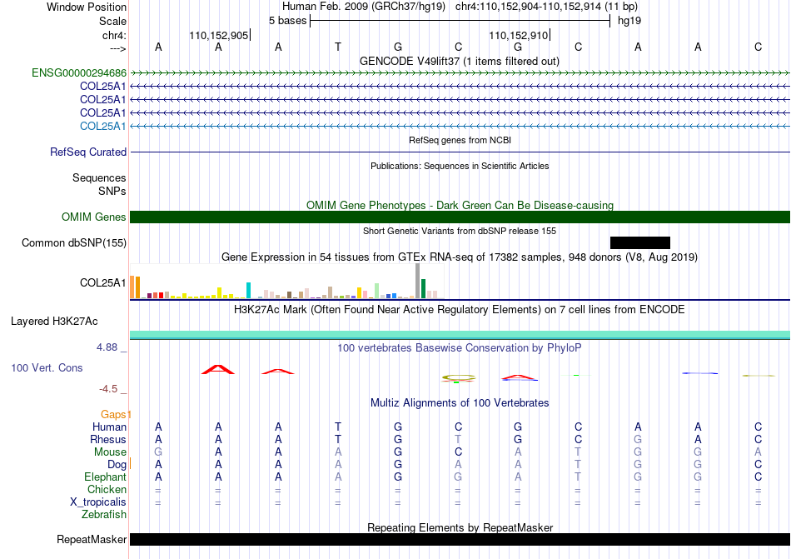Click the T base in the Dog row
The height and width of the screenshot is (559, 791).
click(x=578, y=465)
